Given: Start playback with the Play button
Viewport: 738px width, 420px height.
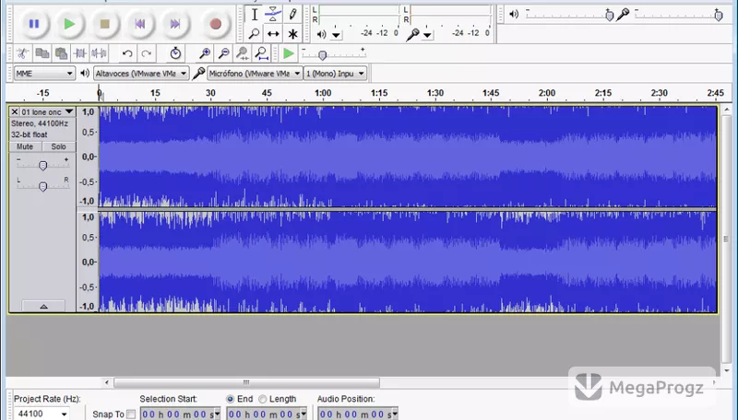Looking at the screenshot, I should coord(69,24).
